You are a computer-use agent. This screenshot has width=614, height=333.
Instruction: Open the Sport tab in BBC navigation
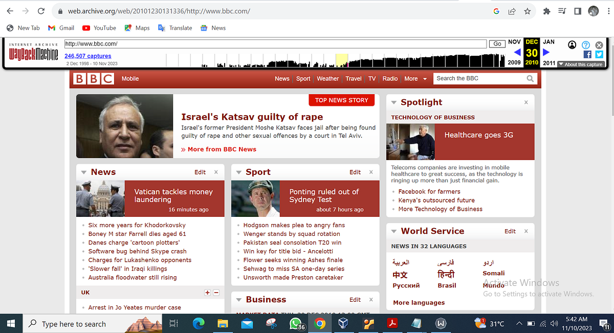pos(303,79)
